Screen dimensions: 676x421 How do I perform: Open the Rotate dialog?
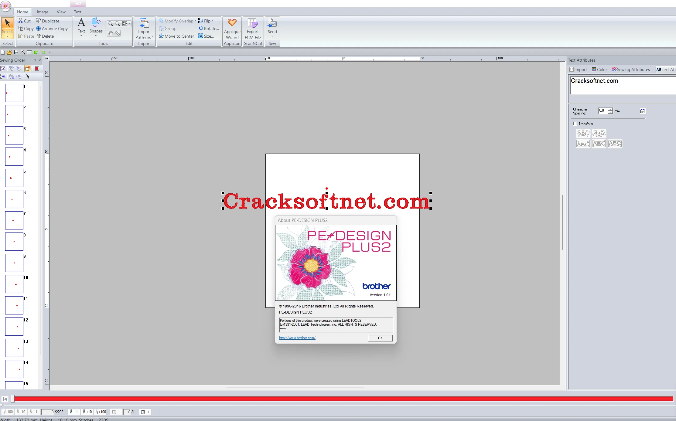click(209, 29)
